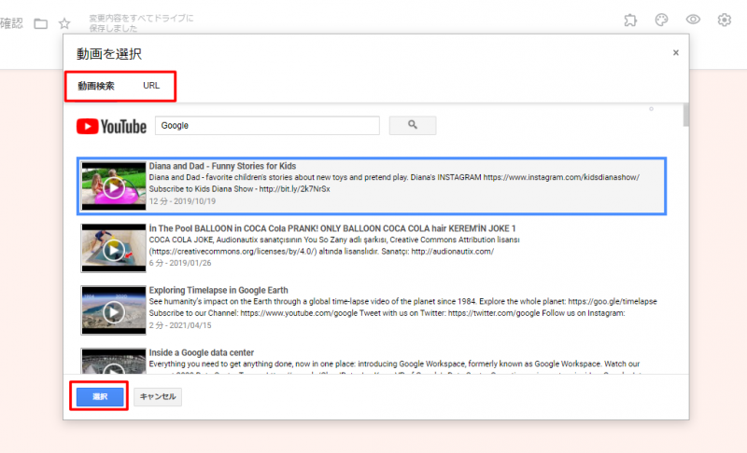This screenshot has width=747, height=453.
Task: Select Exploring Timelapse in Google Earth thumbnail
Action: pos(113,309)
